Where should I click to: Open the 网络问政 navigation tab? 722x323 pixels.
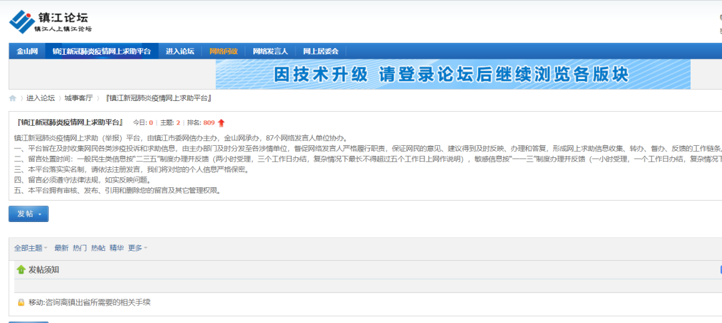[x=223, y=51]
